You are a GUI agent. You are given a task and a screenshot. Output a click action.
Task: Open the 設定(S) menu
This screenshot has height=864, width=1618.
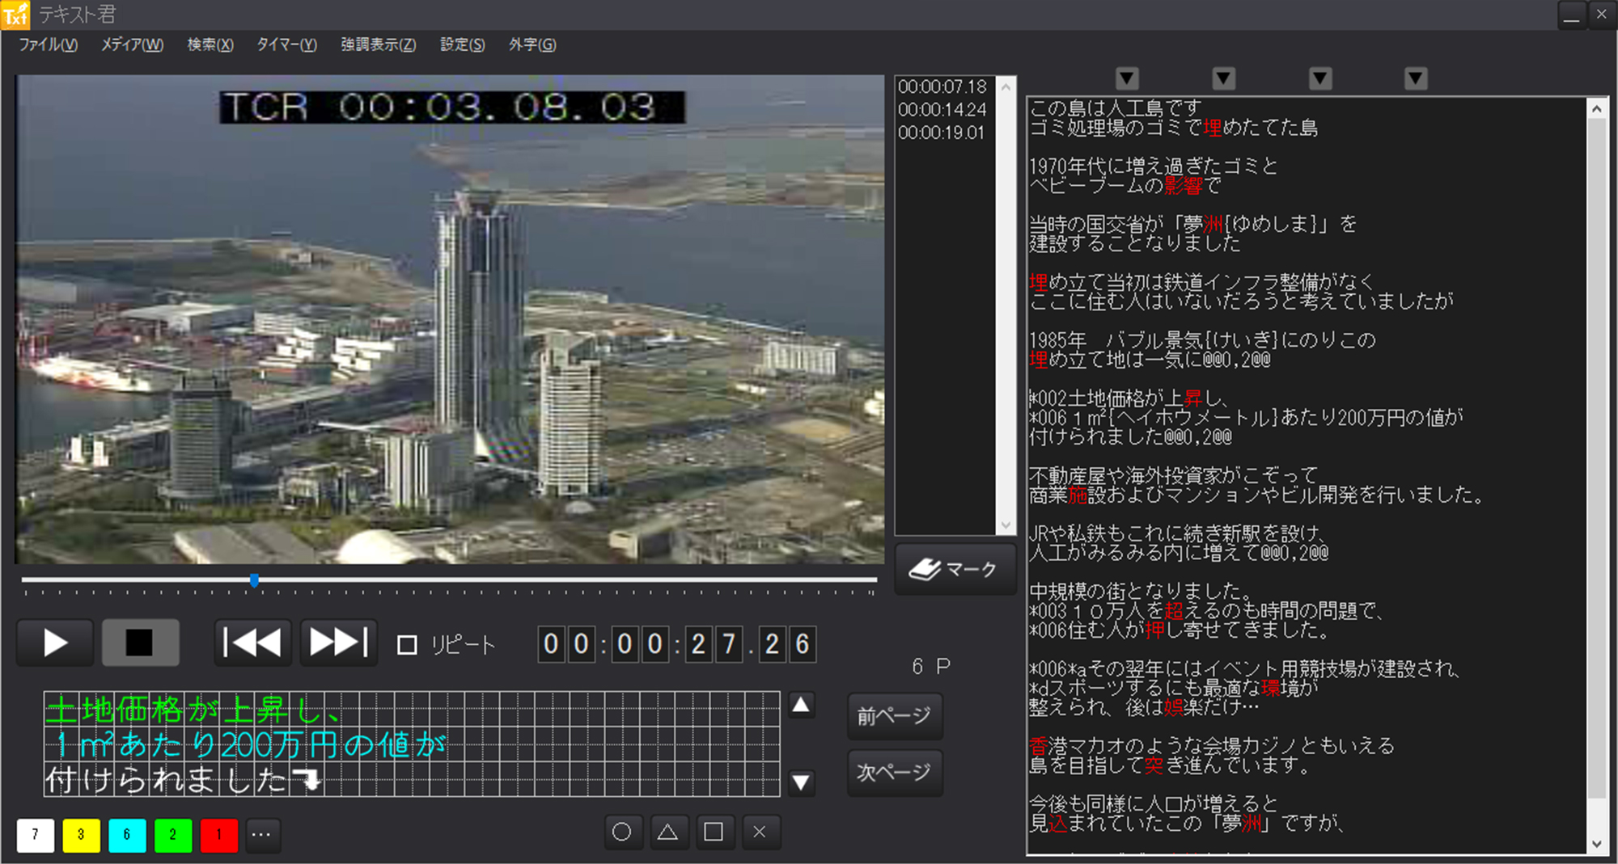(x=462, y=44)
